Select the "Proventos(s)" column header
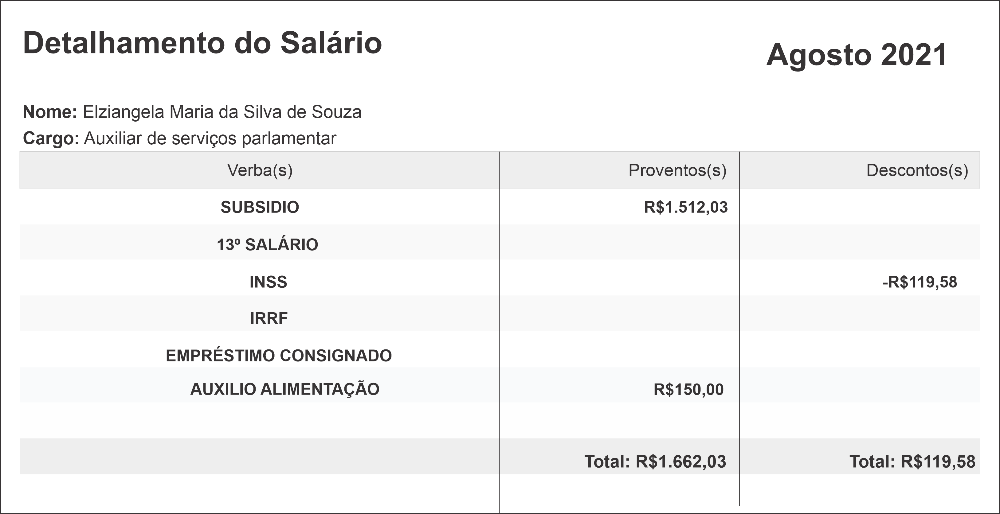The image size is (1000, 514). tap(677, 170)
